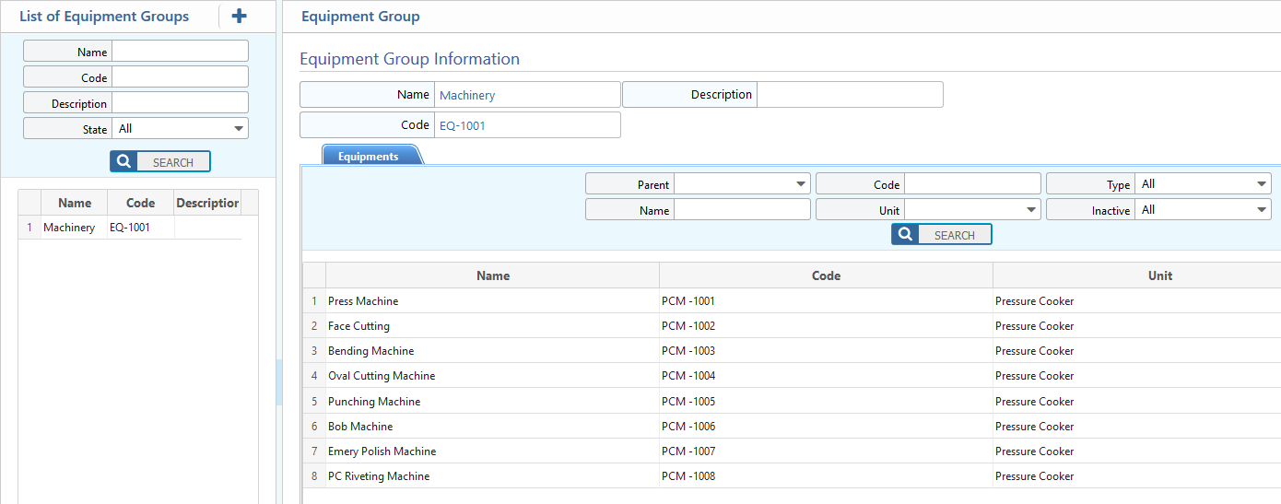Open the Unit filter dropdown

[972, 210]
